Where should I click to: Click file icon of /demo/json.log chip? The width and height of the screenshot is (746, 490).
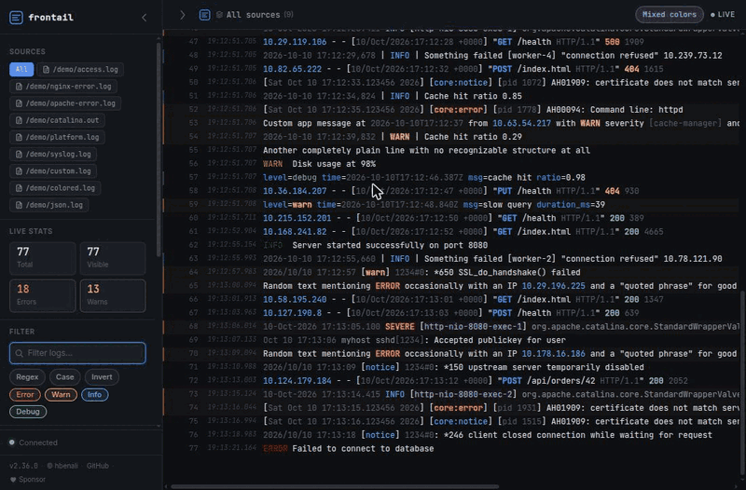tap(19, 205)
